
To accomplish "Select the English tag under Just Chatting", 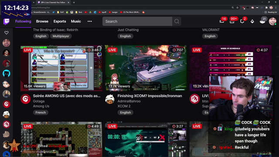I will (126, 36).
